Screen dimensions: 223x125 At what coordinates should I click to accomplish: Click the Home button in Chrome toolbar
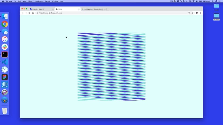tap(33, 13)
